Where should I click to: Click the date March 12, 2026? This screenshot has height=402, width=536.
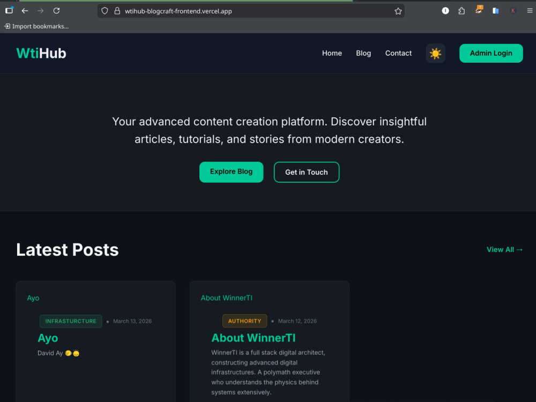pyautogui.click(x=297, y=321)
